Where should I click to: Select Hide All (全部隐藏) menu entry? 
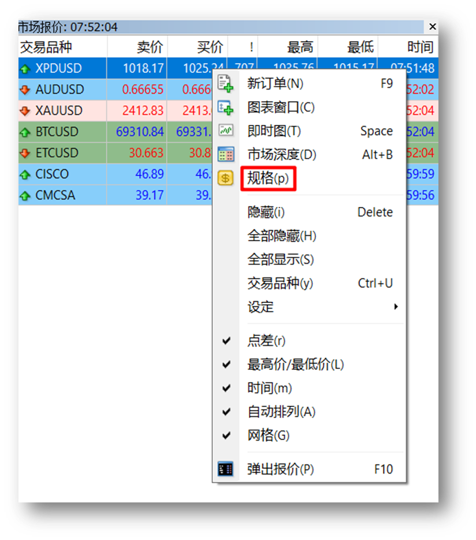[x=282, y=236]
